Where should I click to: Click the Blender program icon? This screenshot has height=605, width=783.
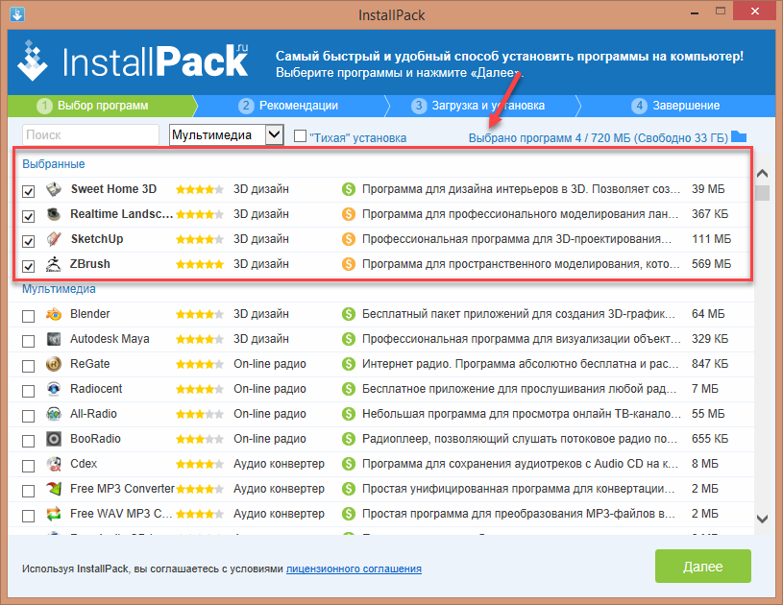(55, 314)
